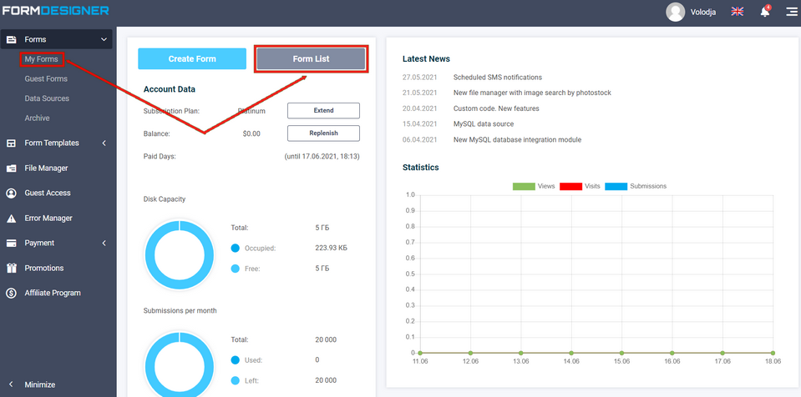Toggle Visits series in chart legend
This screenshot has height=397, width=801.
point(582,186)
